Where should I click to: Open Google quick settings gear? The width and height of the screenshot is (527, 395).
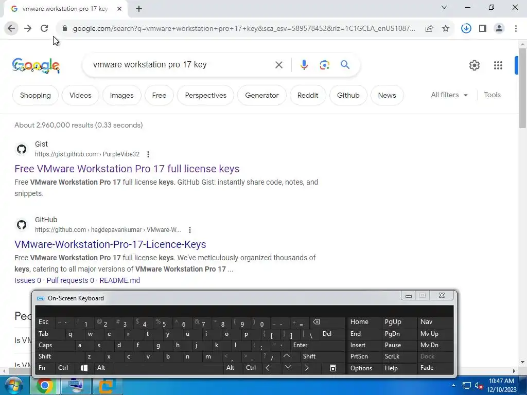pyautogui.click(x=474, y=65)
